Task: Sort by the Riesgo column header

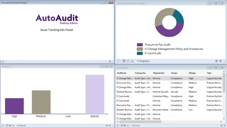Action: 192,73
